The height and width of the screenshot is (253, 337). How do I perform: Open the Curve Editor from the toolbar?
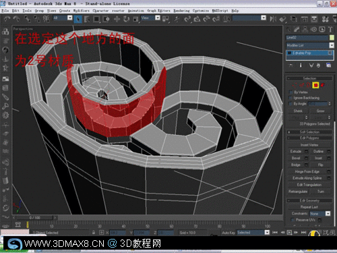[305, 19]
